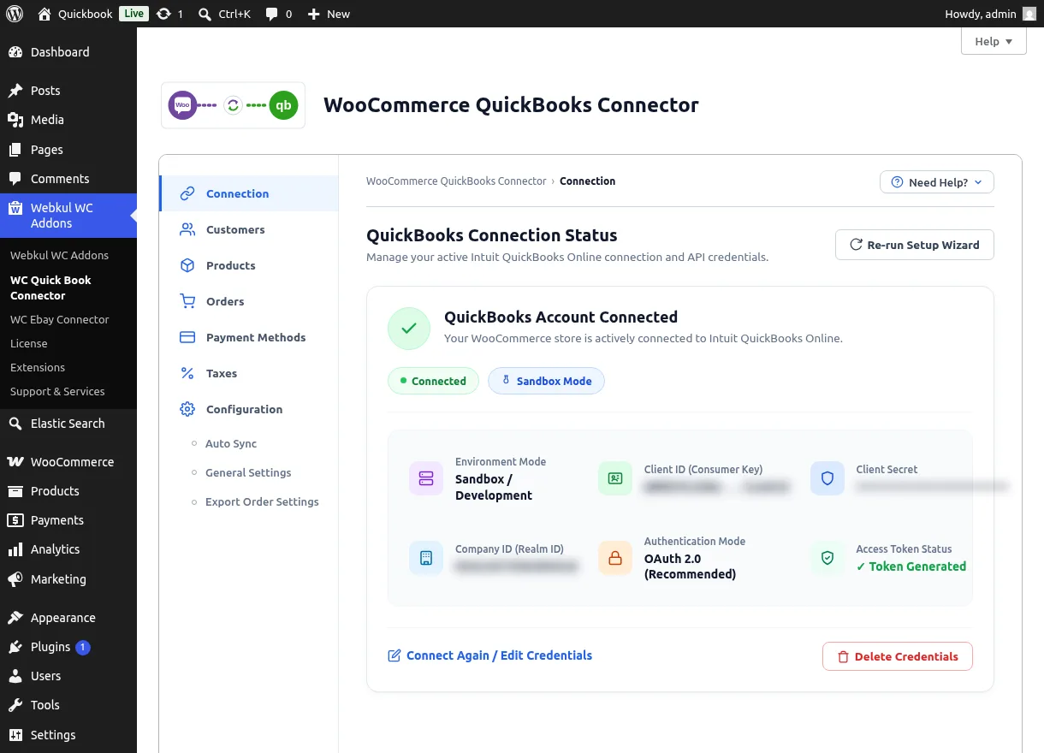This screenshot has width=1044, height=753.
Task: Open Appearance admin menu
Action: click(x=68, y=617)
